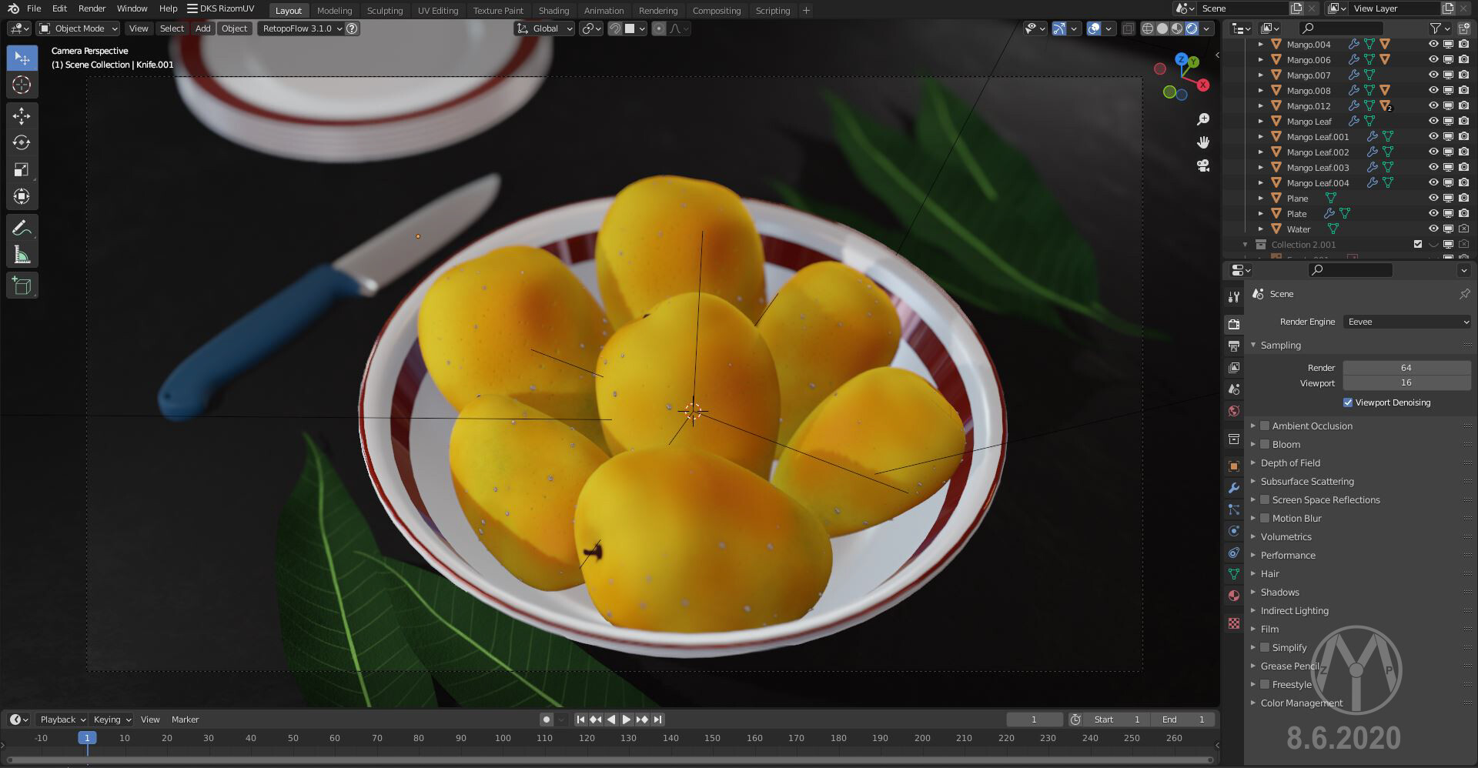
Task: Open the Keying popover in timeline
Action: [x=112, y=720]
